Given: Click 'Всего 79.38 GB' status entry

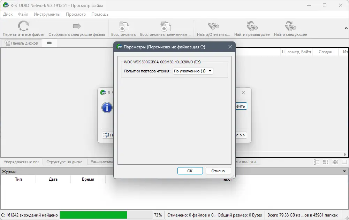Looking at the screenshot, I should point(303,215).
